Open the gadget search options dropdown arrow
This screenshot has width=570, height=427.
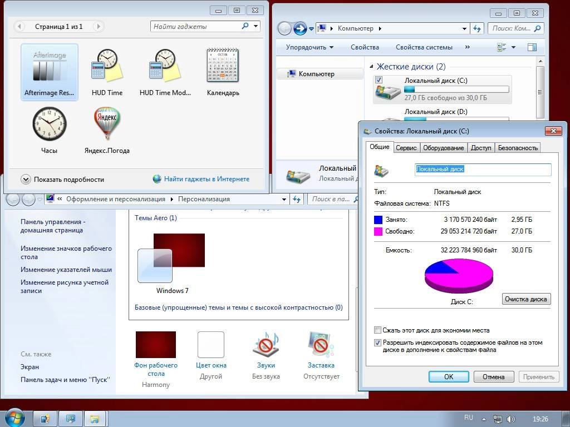[256, 26]
